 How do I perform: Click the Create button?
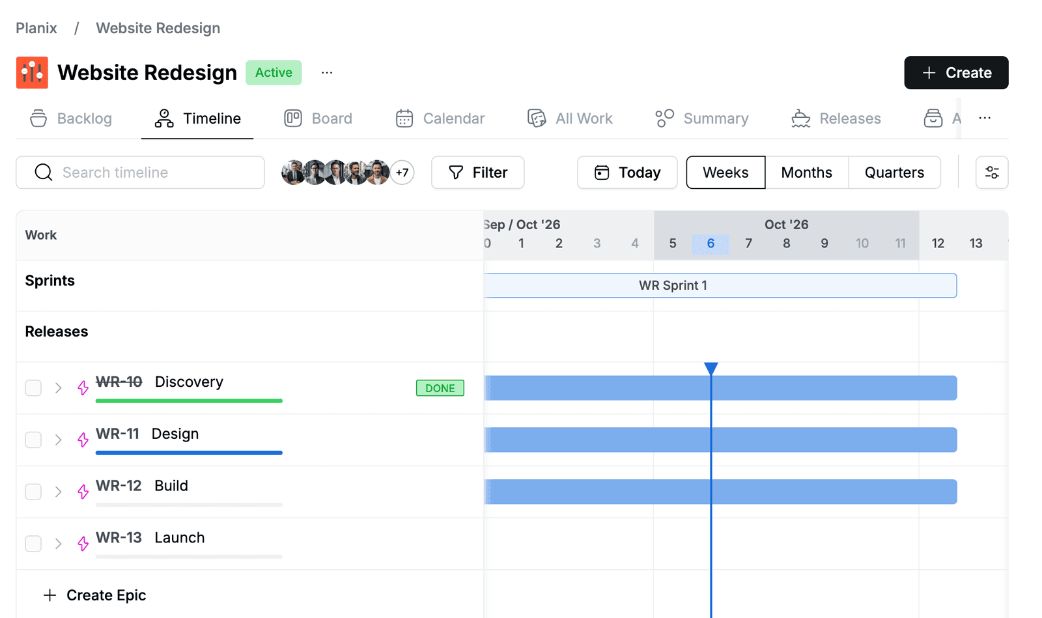pyautogui.click(x=956, y=73)
